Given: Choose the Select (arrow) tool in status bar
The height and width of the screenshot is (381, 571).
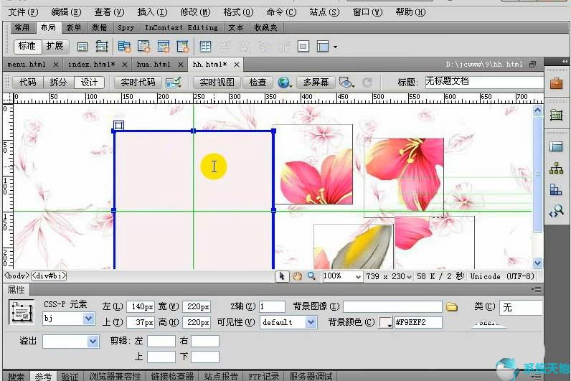Looking at the screenshot, I should point(281,276).
